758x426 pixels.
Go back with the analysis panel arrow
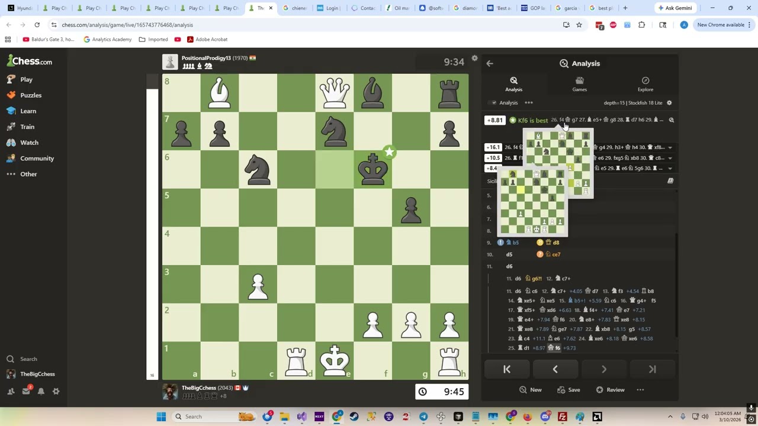tap(490, 63)
